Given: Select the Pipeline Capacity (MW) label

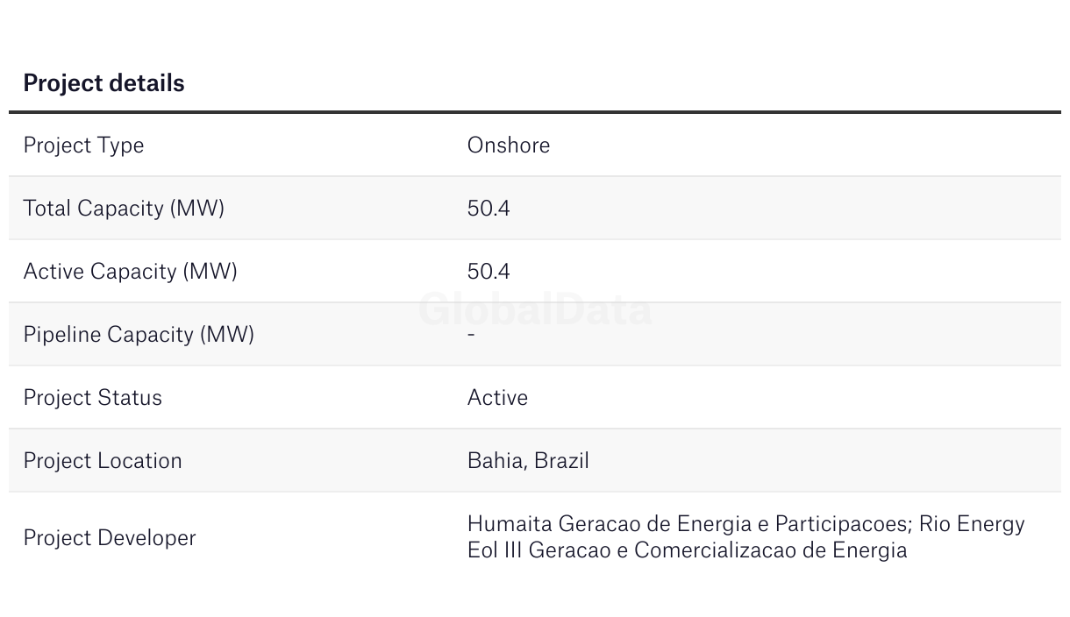Looking at the screenshot, I should click(x=139, y=335).
